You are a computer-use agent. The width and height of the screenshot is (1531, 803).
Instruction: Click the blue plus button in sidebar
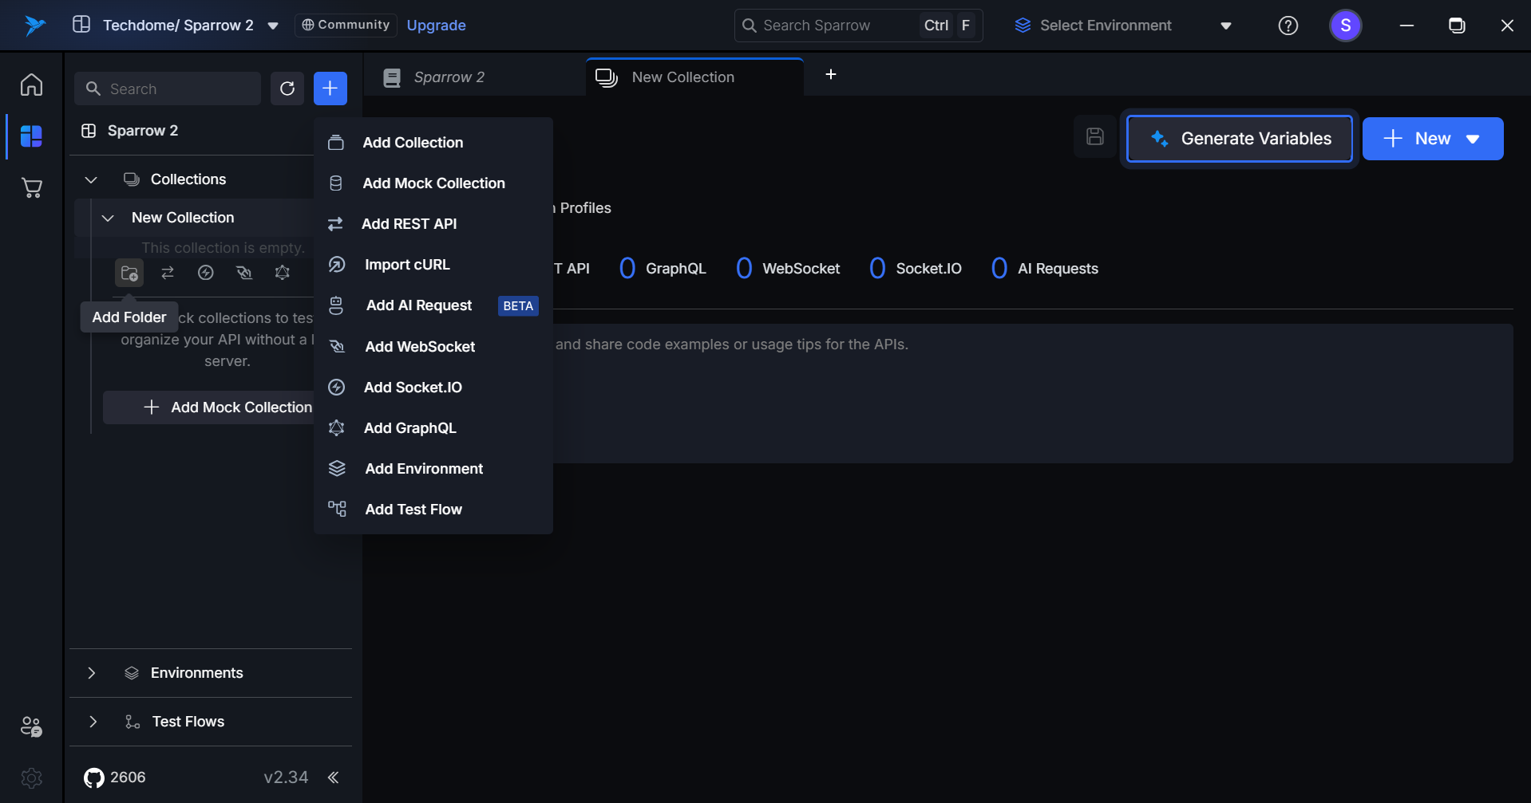330,89
